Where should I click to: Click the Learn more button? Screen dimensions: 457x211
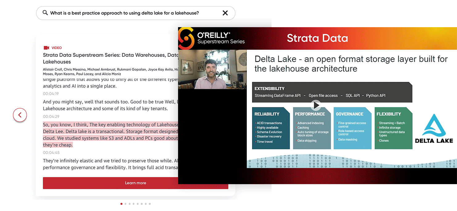[135, 183]
